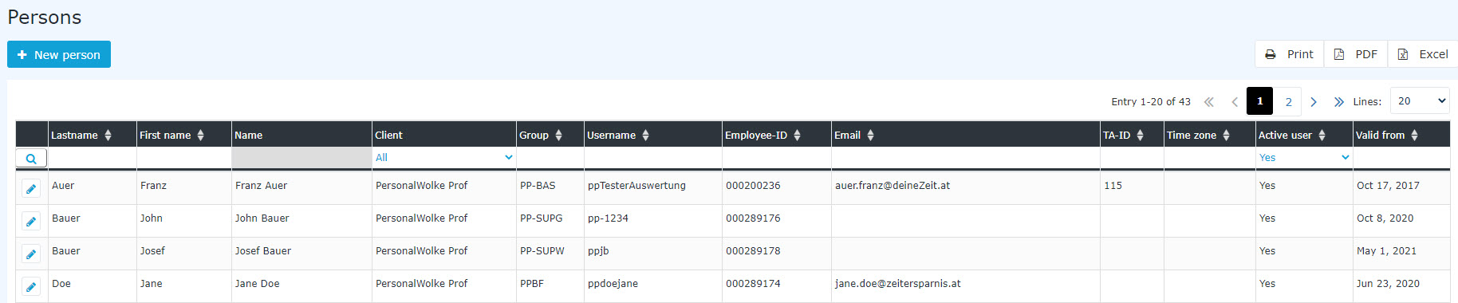This screenshot has height=303, width=1458.
Task: Open the Lines per page dropdown
Action: [x=1420, y=101]
